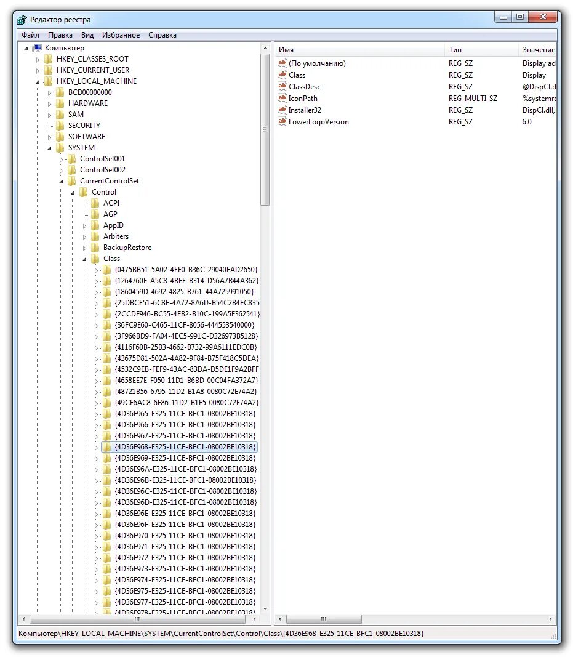The image size is (573, 657).
Task: Click the ab icon beside Installer32
Action: coord(282,110)
